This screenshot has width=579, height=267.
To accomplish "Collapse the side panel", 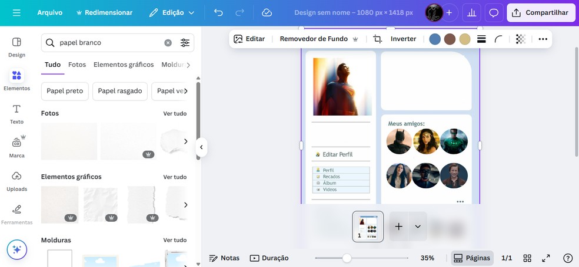I will coord(201,147).
